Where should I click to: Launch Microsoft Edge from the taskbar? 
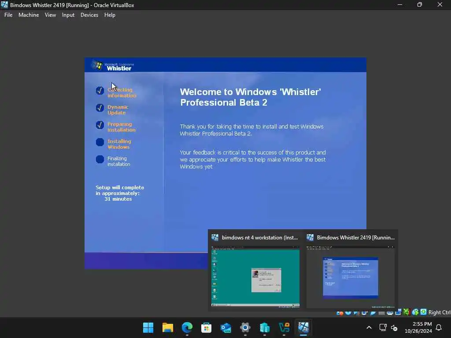(x=187, y=327)
